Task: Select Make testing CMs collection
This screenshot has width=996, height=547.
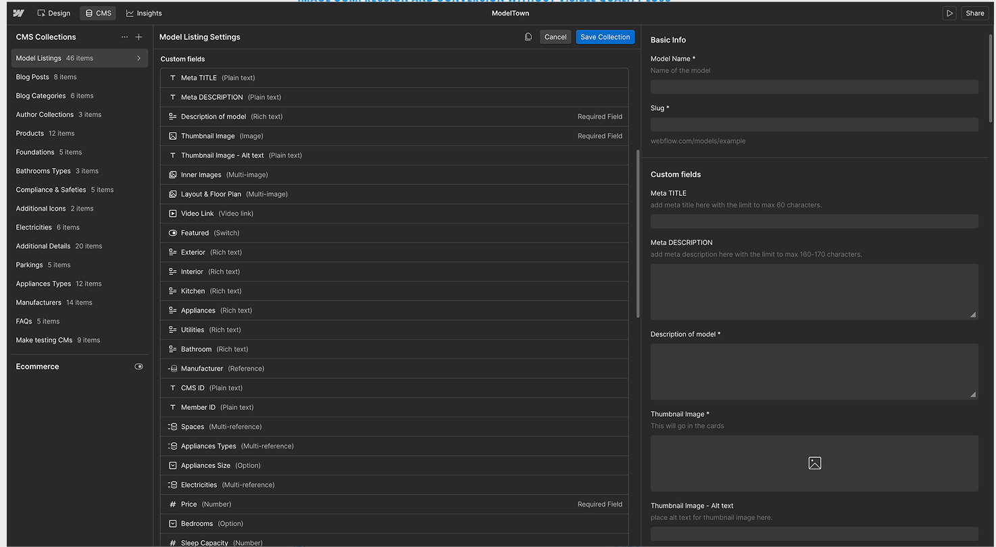Action: coord(80,340)
